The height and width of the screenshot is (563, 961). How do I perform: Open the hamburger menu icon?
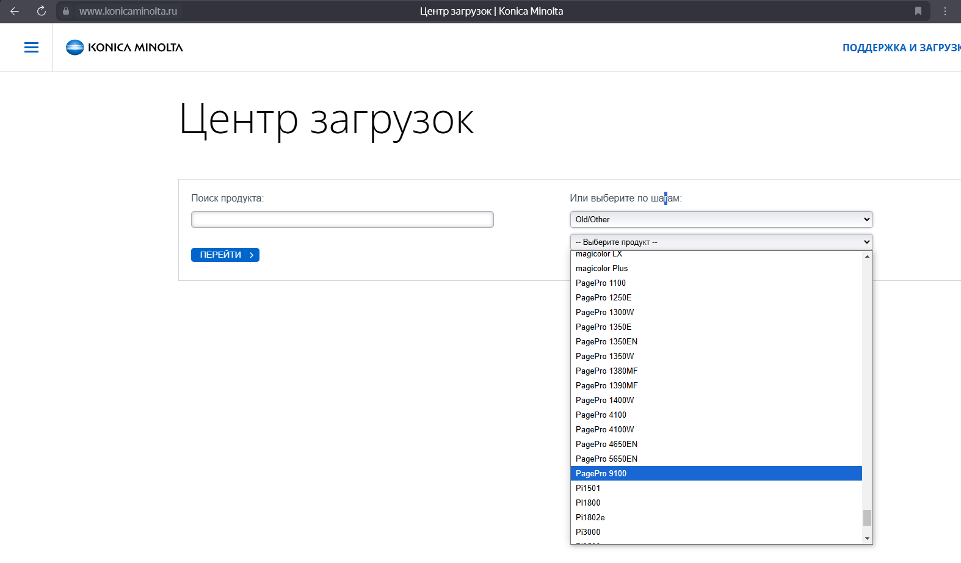pos(31,48)
